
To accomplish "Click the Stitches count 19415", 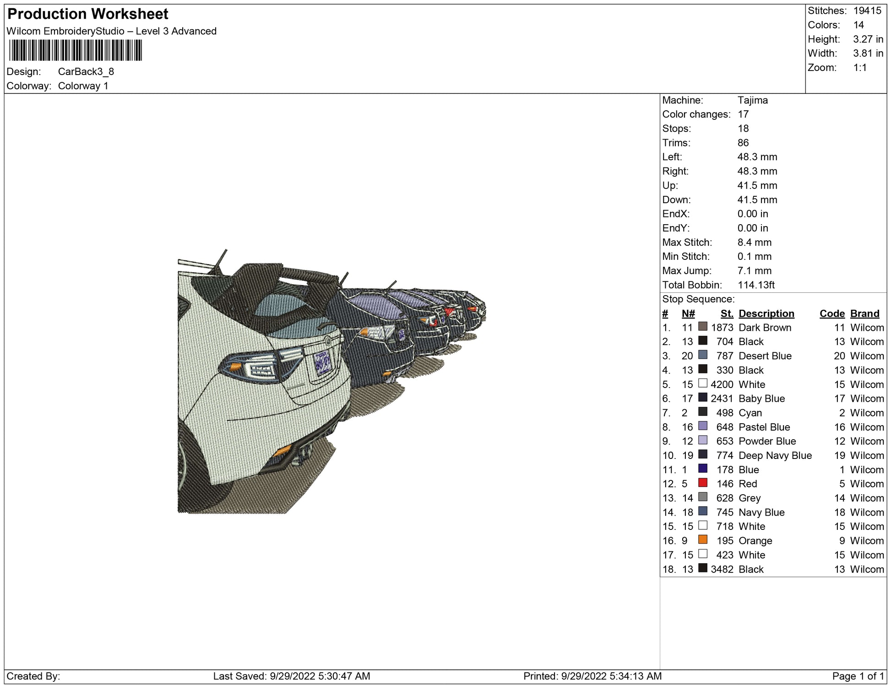I will click(867, 11).
